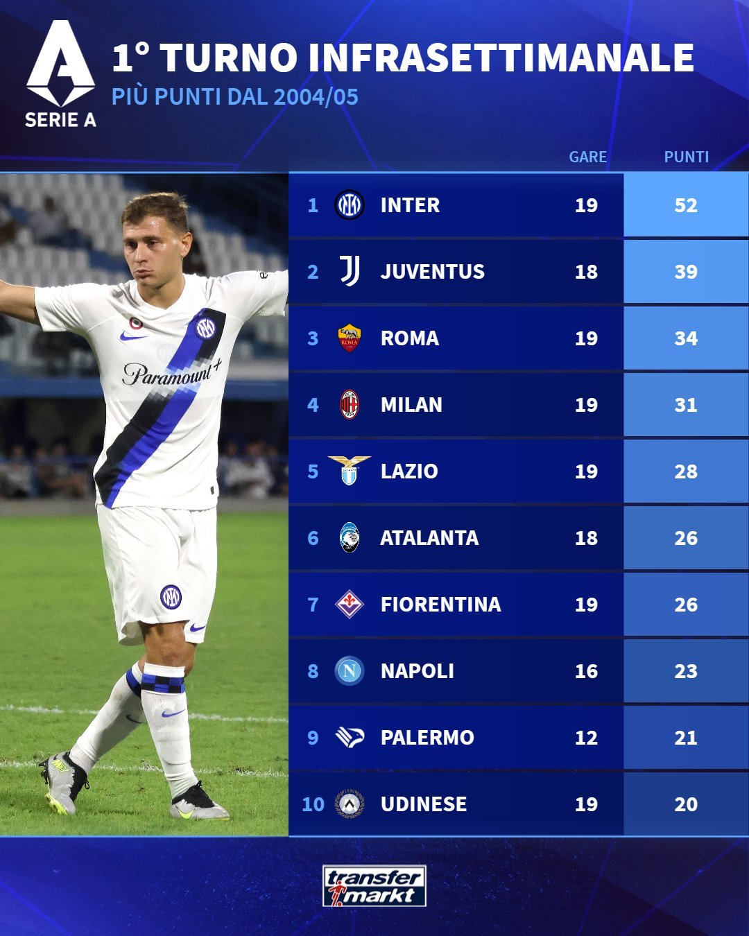Image resolution: width=749 pixels, height=936 pixels.
Task: Select the Napoli N badge
Action: pyautogui.click(x=350, y=670)
